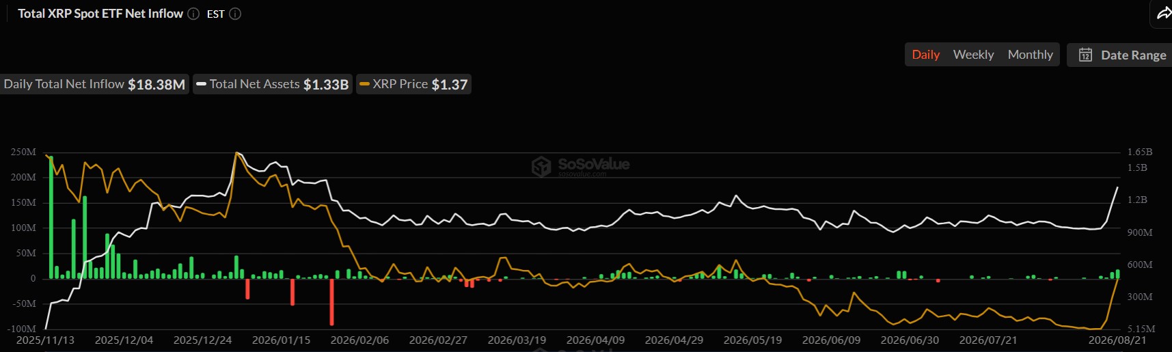
Task: Click last green inflow bar at 2026/08/21
Action: coord(1118,274)
